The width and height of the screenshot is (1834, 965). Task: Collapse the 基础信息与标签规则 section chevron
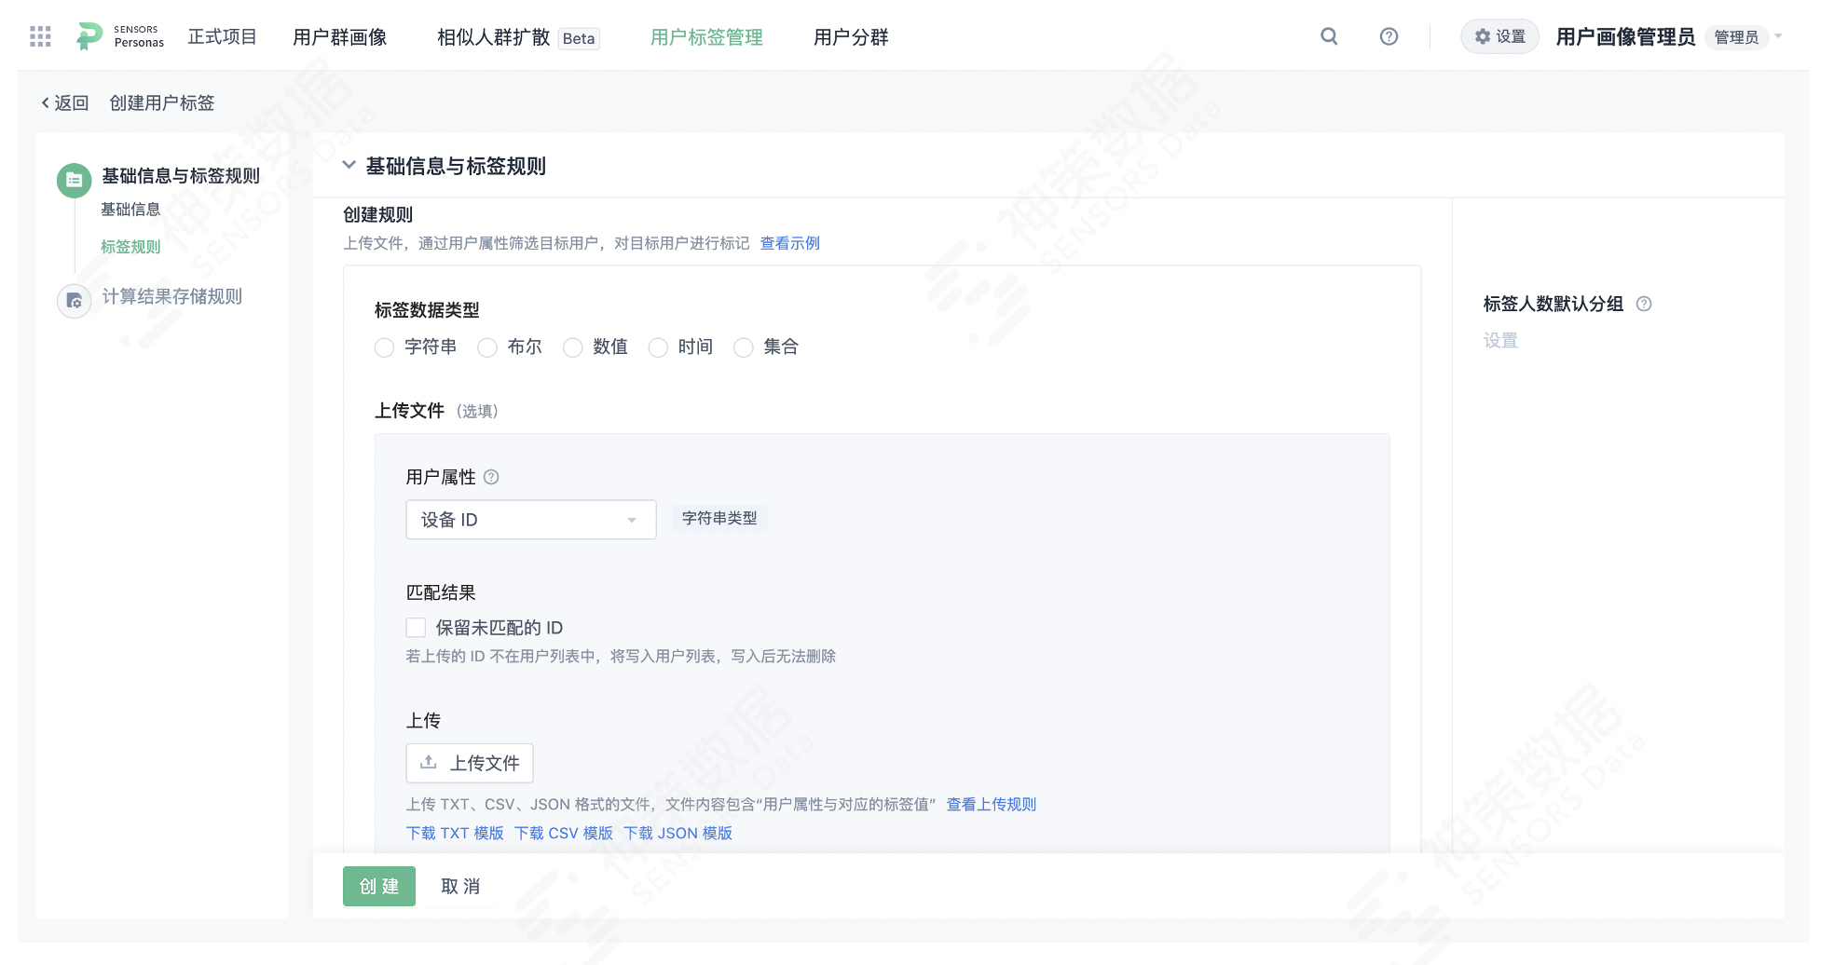(349, 165)
